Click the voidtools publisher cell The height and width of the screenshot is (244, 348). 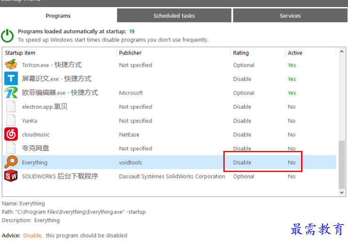click(x=130, y=162)
